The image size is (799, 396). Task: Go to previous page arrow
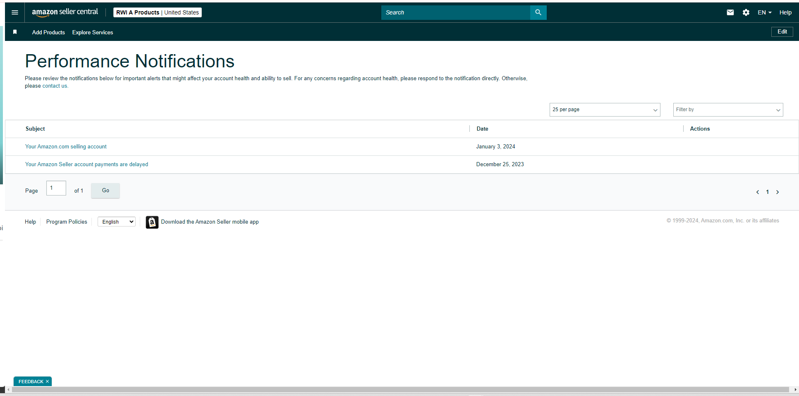point(758,192)
